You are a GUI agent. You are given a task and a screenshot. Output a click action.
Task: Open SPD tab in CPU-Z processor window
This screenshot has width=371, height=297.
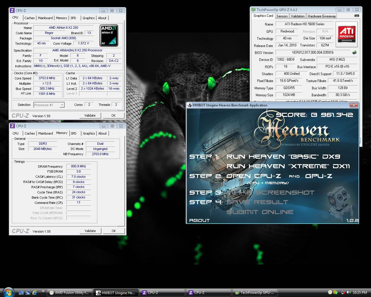point(73,18)
